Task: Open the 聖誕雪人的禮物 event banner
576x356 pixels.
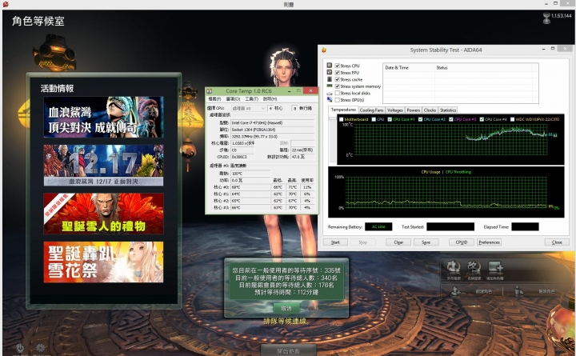Action: coord(103,214)
